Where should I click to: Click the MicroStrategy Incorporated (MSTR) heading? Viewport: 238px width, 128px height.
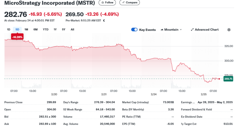[50, 3]
